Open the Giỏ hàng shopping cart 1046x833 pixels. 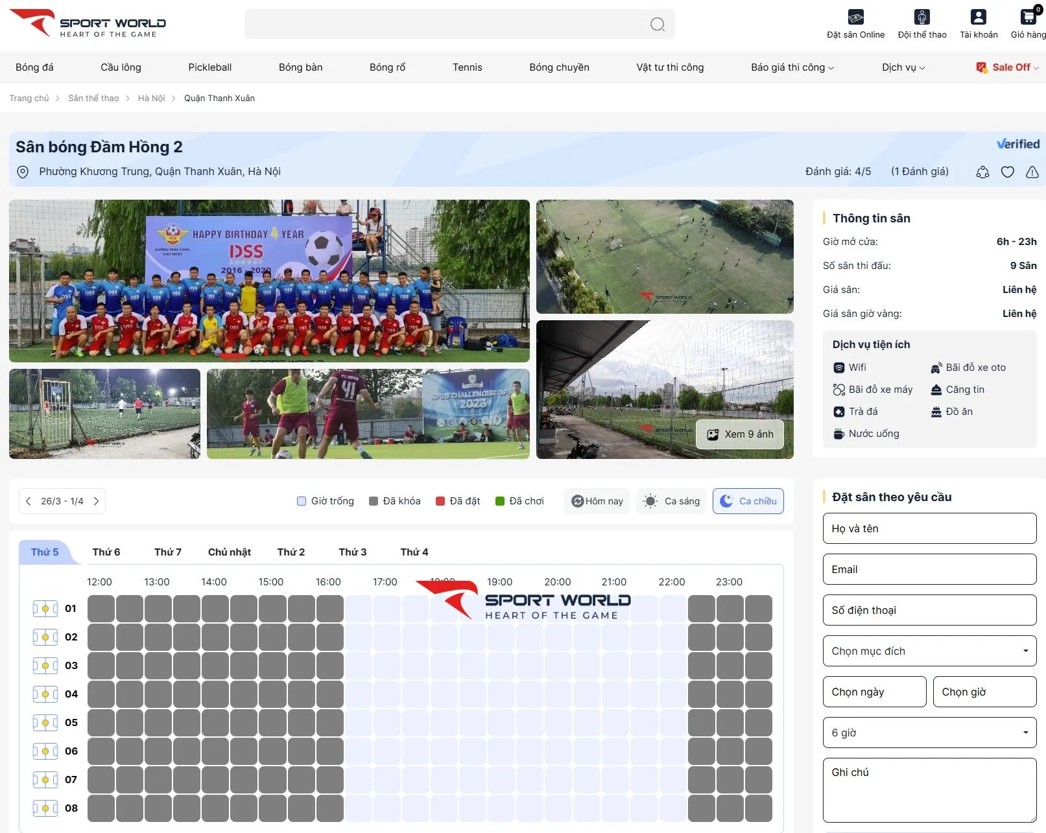click(1028, 18)
